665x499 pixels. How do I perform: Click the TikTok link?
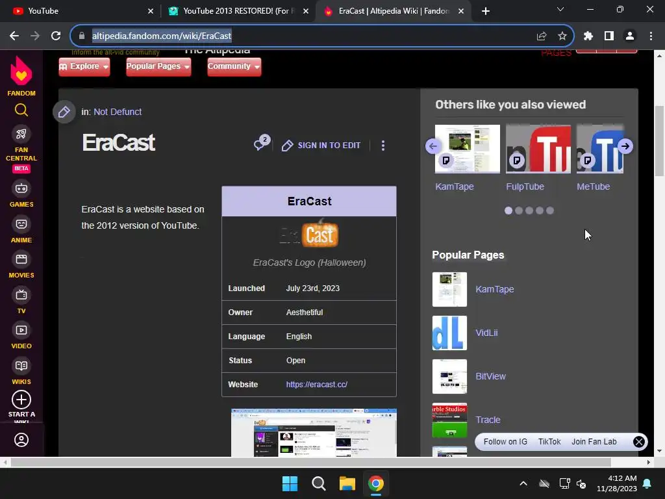click(x=549, y=442)
